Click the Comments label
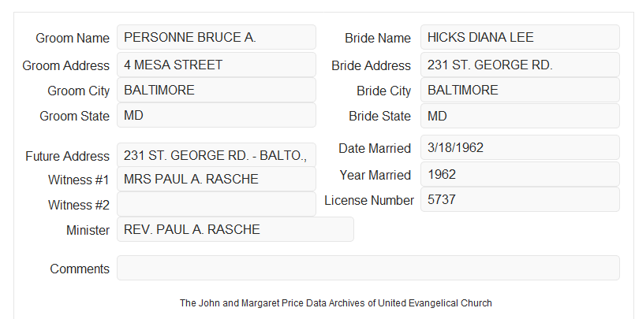 tap(80, 269)
